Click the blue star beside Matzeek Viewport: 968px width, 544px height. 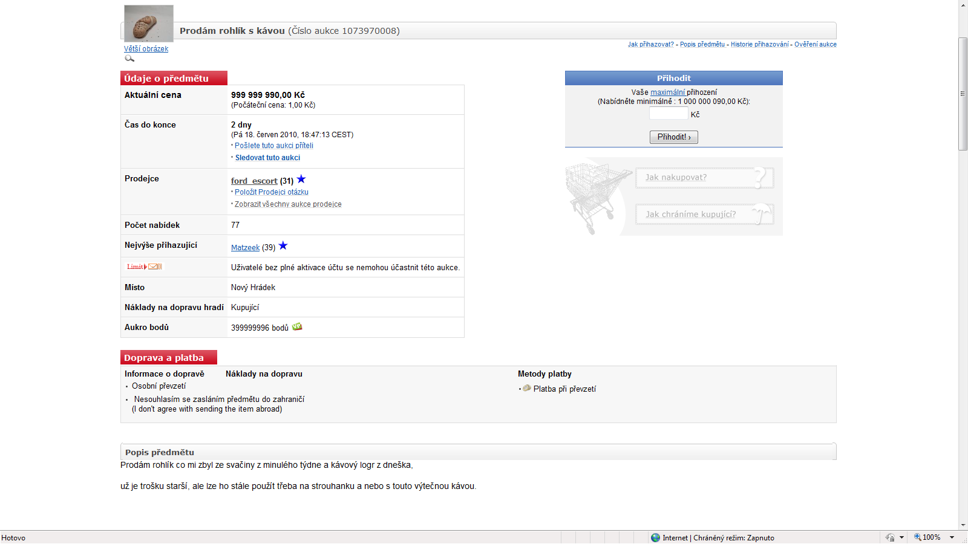click(x=283, y=245)
